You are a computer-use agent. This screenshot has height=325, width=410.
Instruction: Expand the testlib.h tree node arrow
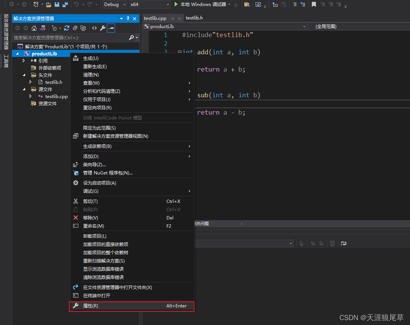pyautogui.click(x=31, y=82)
